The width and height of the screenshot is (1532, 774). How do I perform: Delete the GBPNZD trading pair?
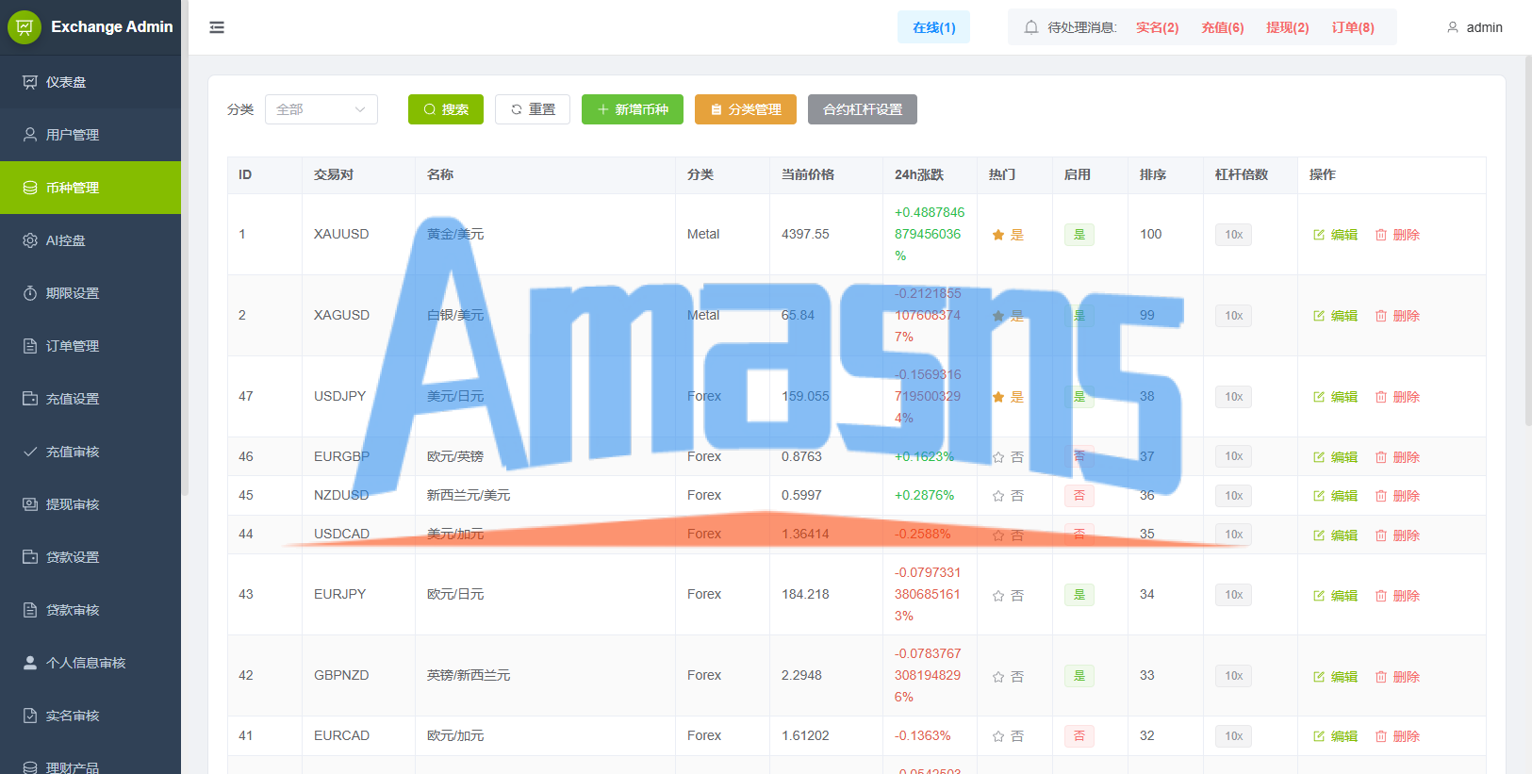point(1397,677)
